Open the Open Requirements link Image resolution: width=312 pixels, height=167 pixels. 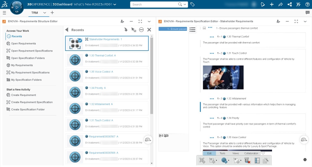point(23,43)
